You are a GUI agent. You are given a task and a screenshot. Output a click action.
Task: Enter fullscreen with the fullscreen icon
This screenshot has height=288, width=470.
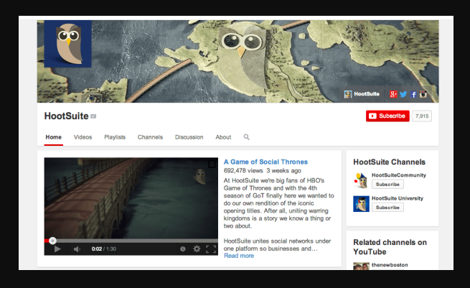[x=211, y=249]
